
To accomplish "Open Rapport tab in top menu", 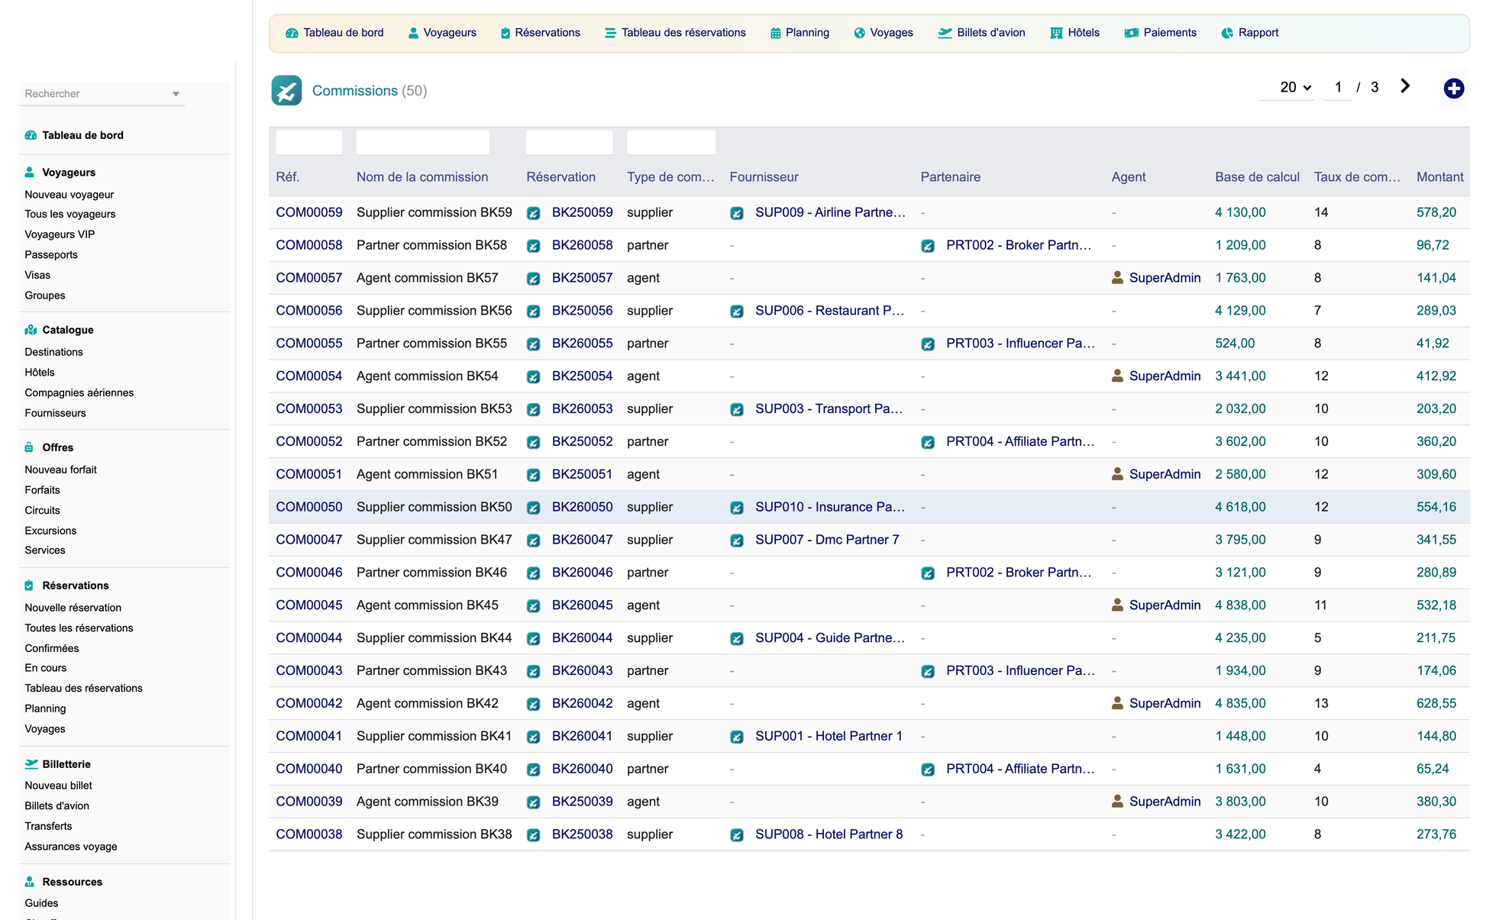I will coord(1249,33).
